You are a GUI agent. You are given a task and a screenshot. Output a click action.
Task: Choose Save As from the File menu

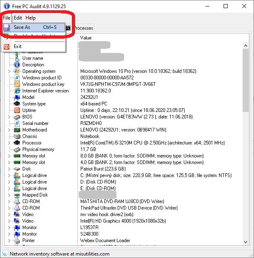pyautogui.click(x=34, y=27)
